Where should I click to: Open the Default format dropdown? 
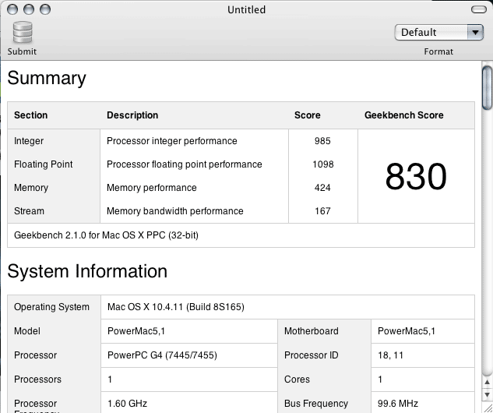coord(438,32)
